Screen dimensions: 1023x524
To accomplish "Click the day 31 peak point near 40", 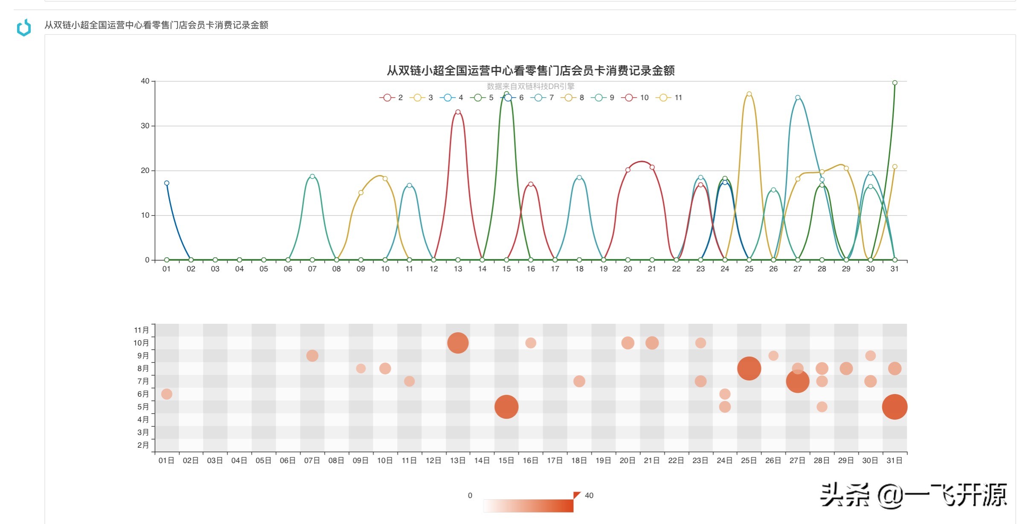I will [x=895, y=83].
